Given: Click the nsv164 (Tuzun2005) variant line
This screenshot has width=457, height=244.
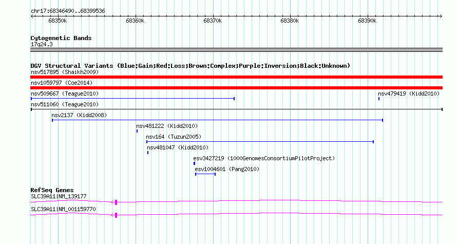Looking at the screenshot, I should (260, 142).
